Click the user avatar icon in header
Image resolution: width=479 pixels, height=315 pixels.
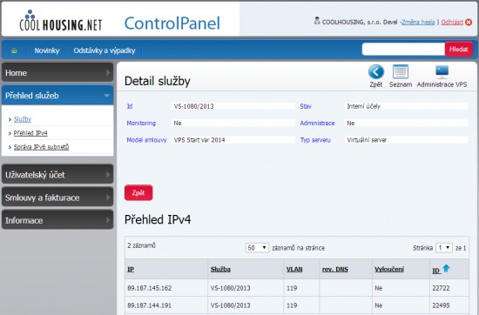(317, 21)
